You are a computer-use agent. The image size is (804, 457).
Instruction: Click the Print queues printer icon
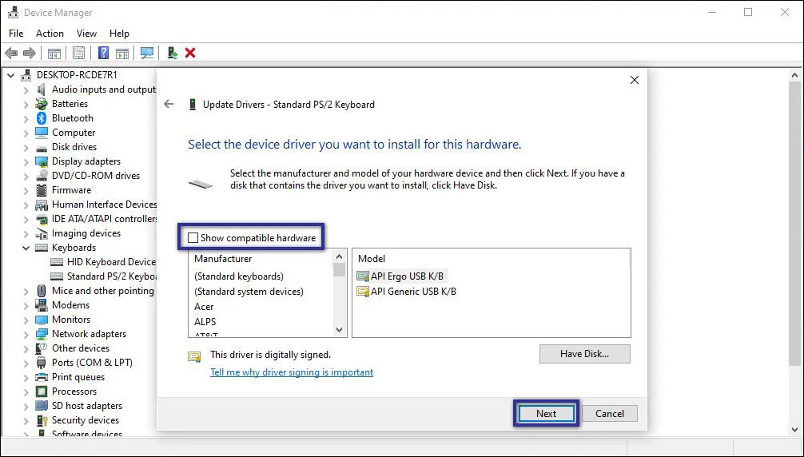pyautogui.click(x=42, y=377)
